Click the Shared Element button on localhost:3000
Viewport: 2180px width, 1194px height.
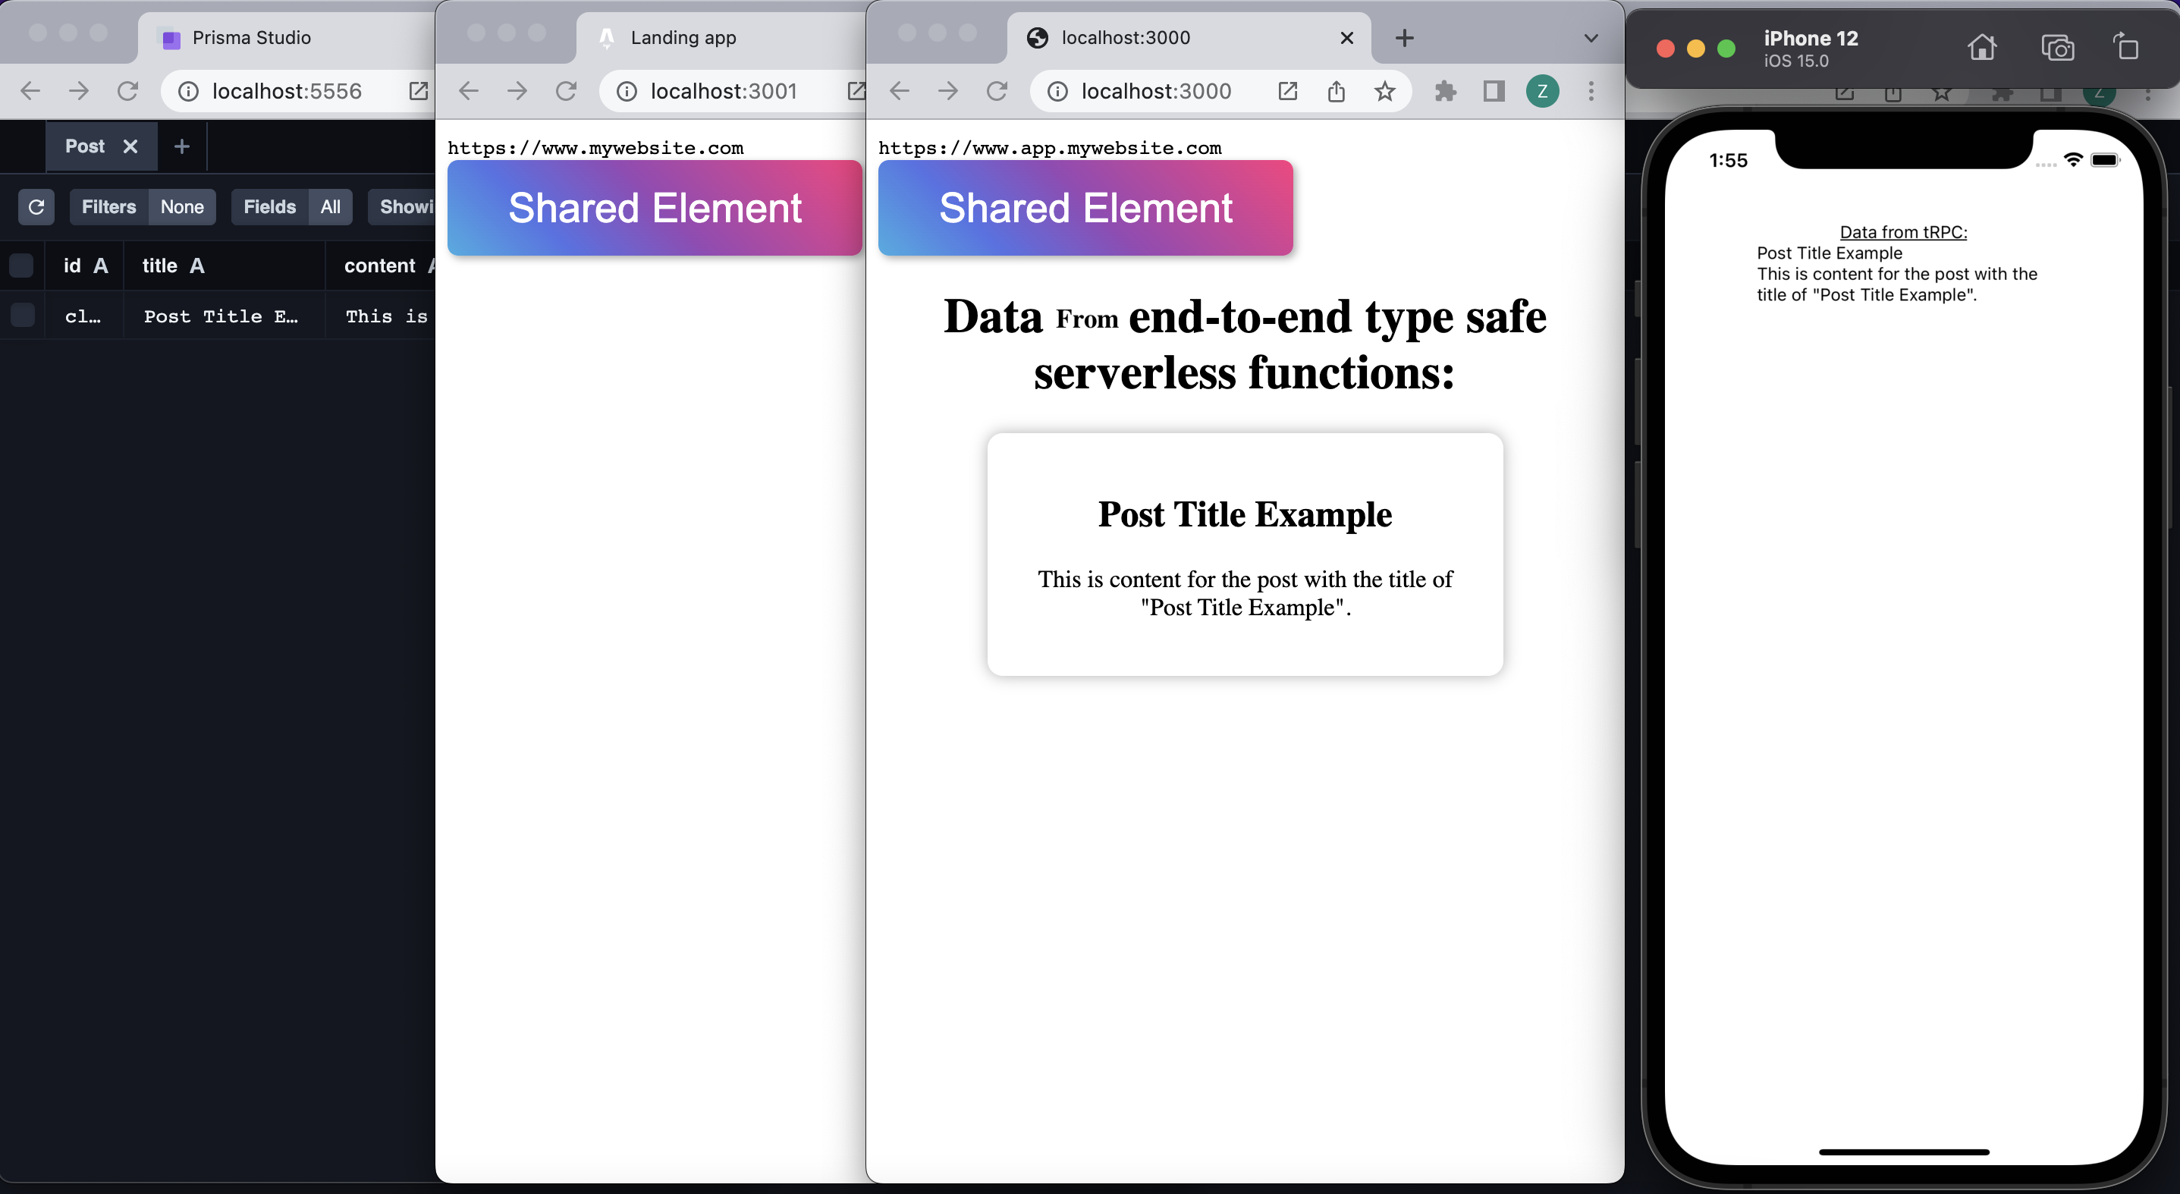[1085, 208]
